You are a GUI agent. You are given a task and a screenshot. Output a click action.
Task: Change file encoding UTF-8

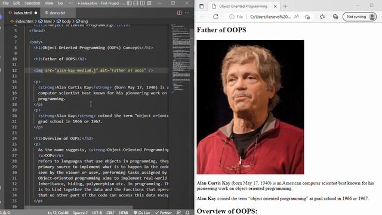click(97, 213)
